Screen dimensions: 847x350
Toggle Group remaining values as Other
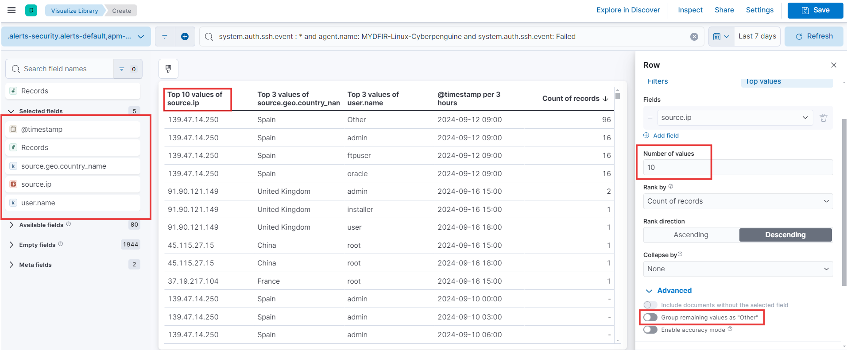(650, 317)
